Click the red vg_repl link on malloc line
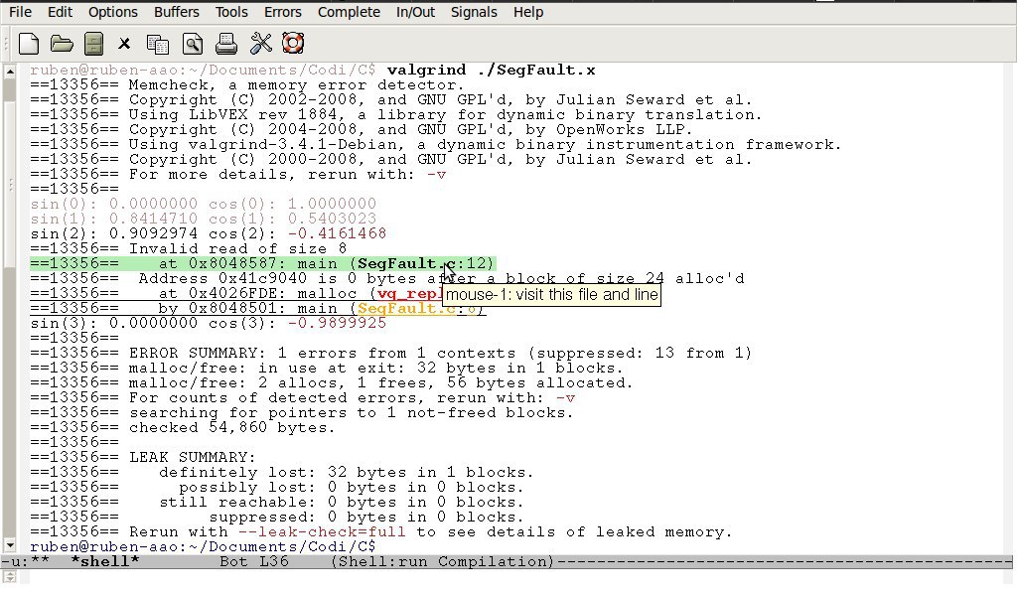This screenshot has width=1017, height=596. [x=409, y=294]
